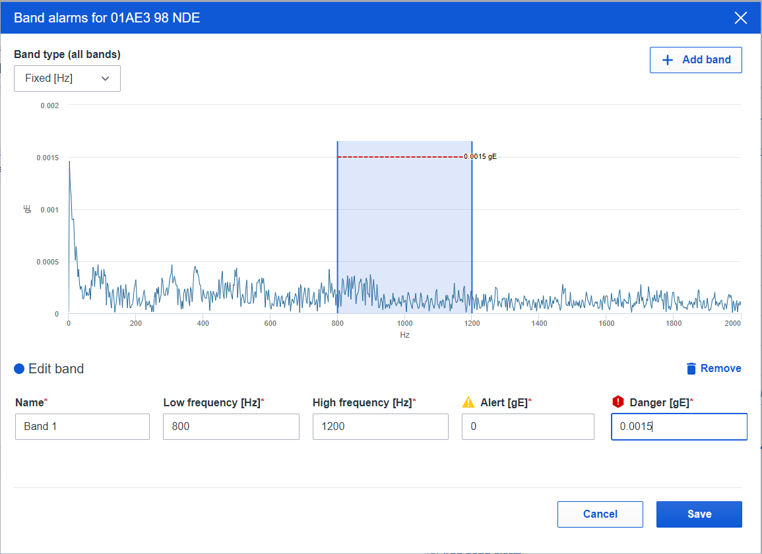Click the Remove link text

click(x=720, y=369)
